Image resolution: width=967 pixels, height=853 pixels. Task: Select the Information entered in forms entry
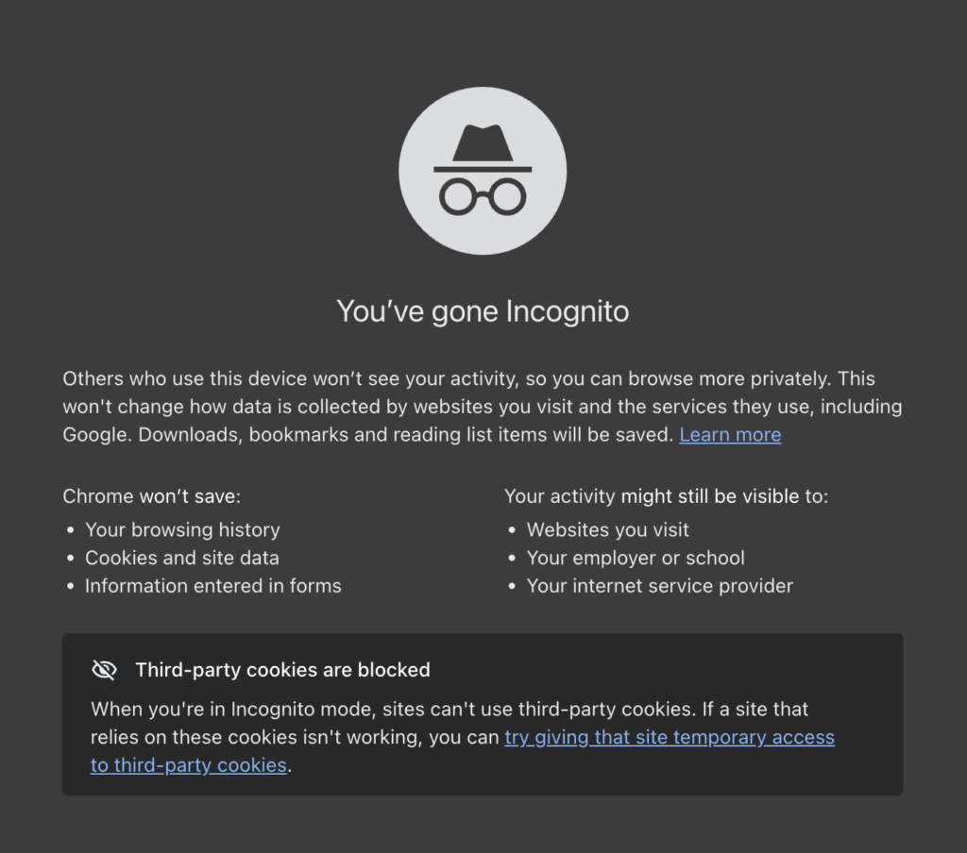213,585
